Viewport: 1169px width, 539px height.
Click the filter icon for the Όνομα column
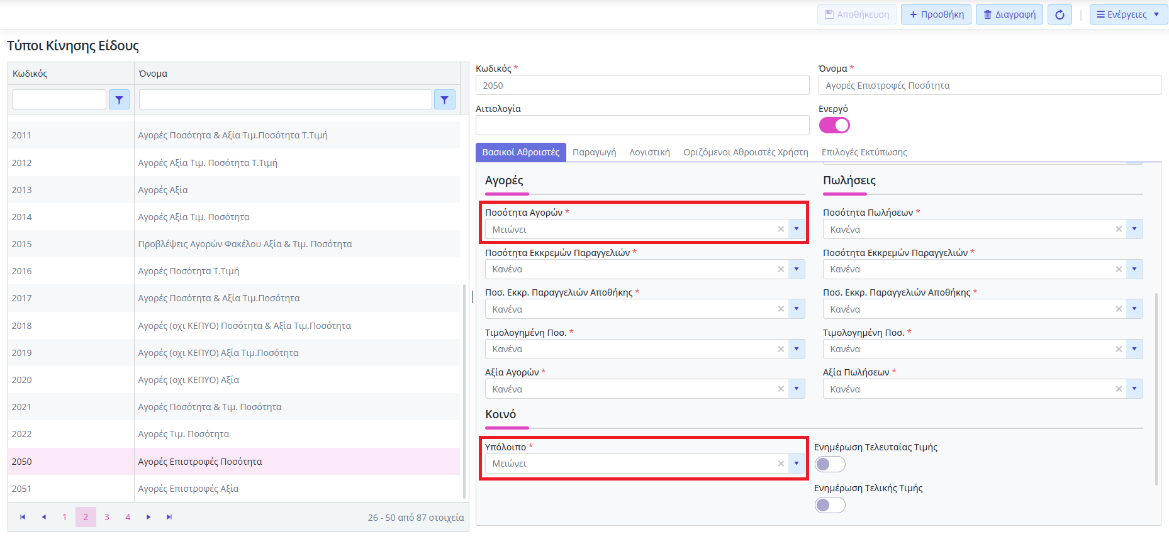coord(444,99)
